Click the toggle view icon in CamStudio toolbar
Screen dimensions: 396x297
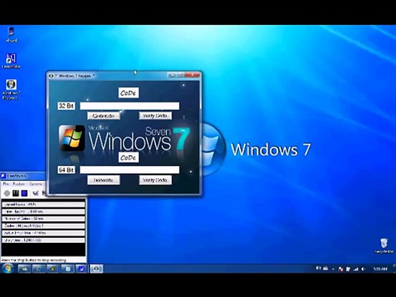(x=35, y=193)
